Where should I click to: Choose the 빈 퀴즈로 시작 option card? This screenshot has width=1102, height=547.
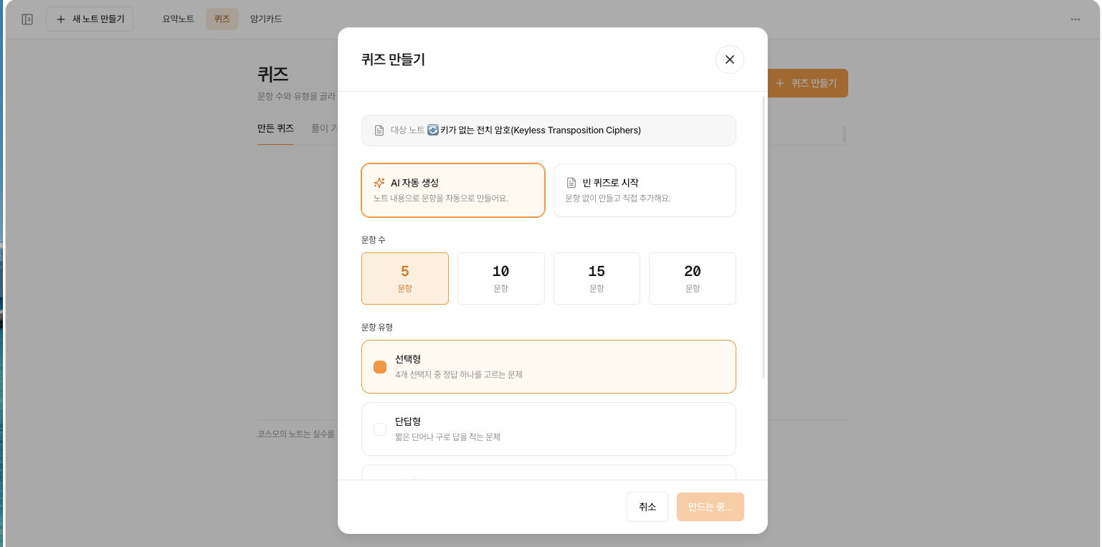645,190
